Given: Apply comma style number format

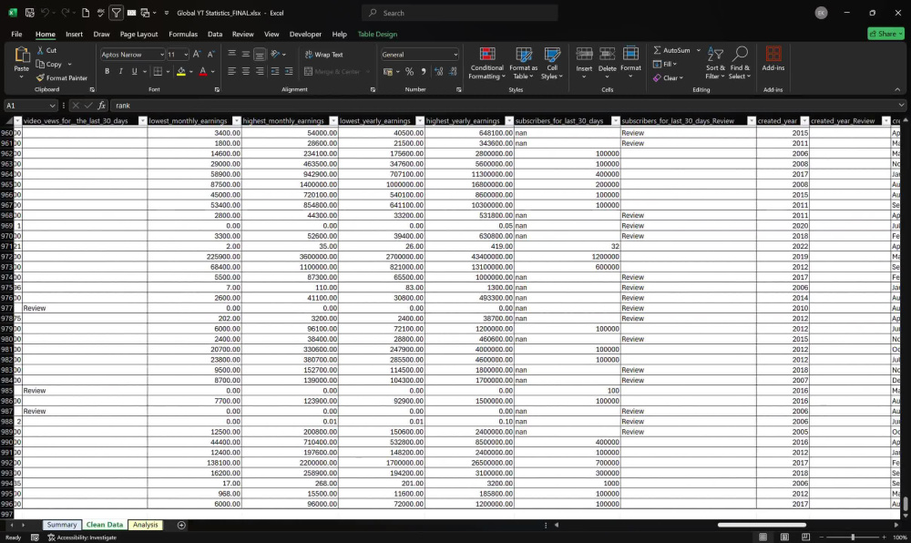Looking at the screenshot, I should [424, 71].
